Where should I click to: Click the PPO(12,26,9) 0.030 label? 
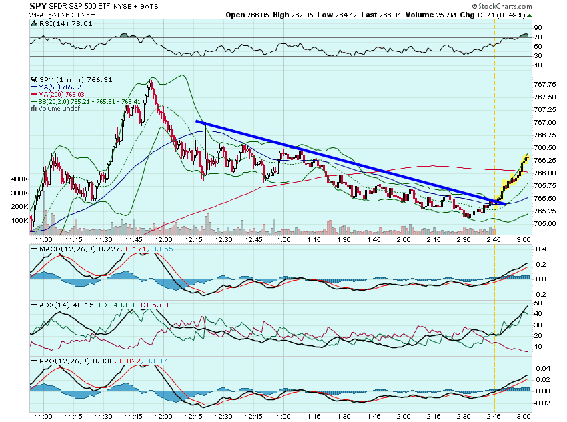77,361
